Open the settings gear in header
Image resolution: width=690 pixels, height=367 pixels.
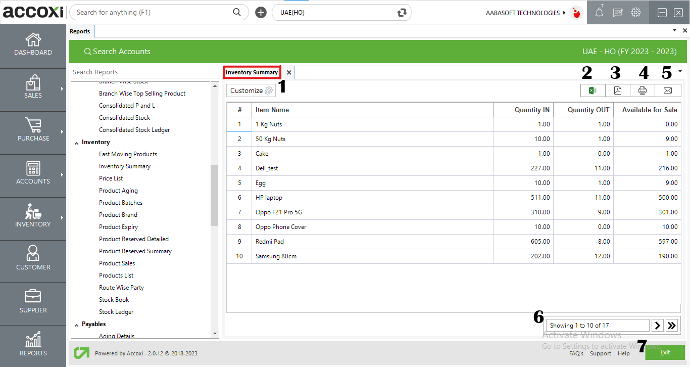636,13
